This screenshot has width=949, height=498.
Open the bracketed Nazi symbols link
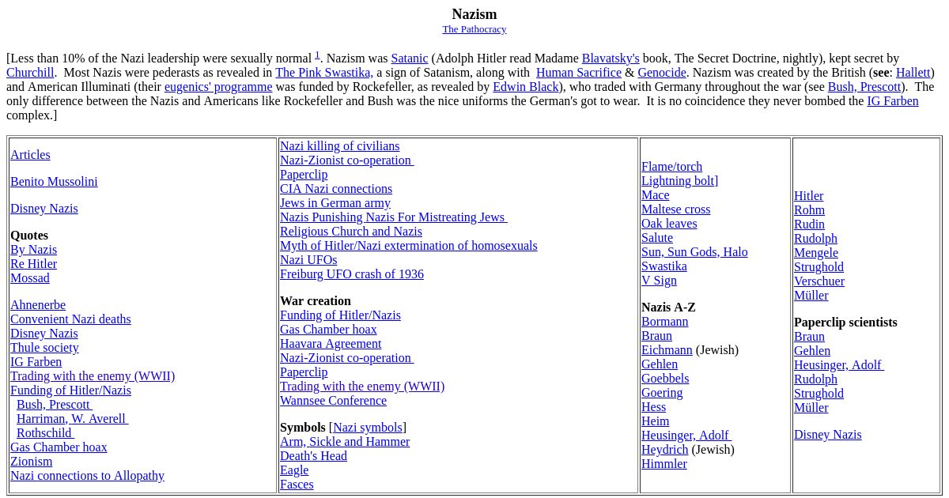pyautogui.click(x=368, y=428)
